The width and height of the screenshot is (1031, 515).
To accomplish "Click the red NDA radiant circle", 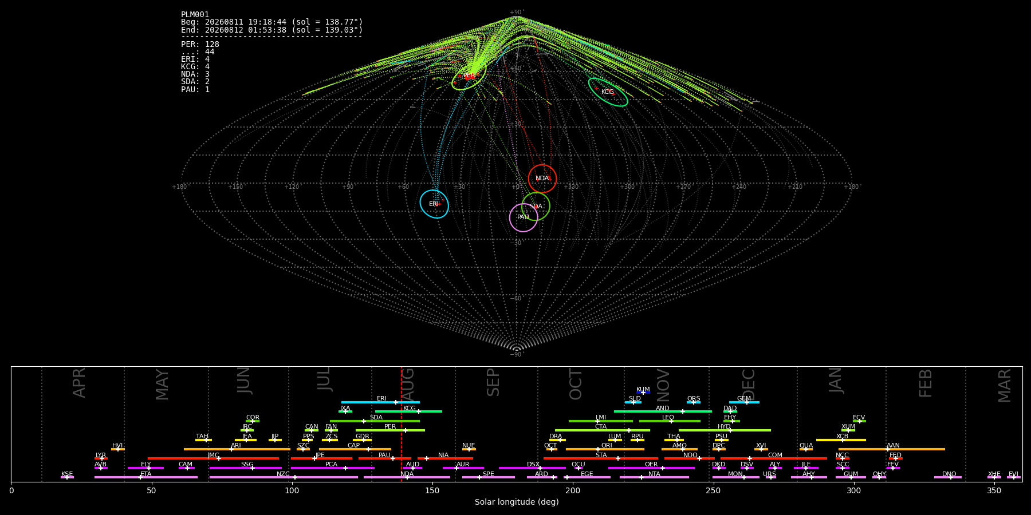I will (x=542, y=179).
